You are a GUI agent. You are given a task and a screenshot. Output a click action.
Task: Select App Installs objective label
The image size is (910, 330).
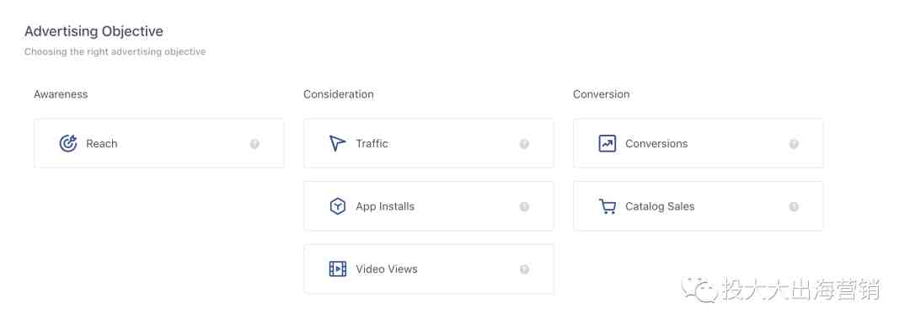pyautogui.click(x=385, y=206)
